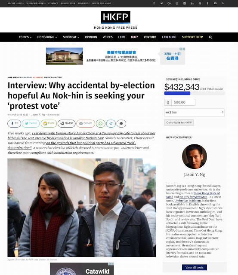Click the search magnifier in navigation bar
Viewport: 238px width, 275px height.
(210, 37)
